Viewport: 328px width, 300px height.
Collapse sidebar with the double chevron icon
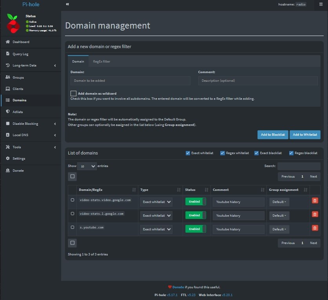pyautogui.click(x=67, y=4)
